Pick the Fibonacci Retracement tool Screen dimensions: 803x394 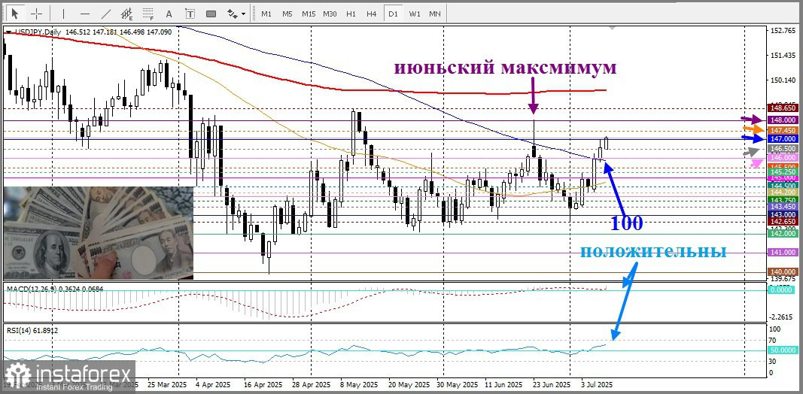click(148, 14)
